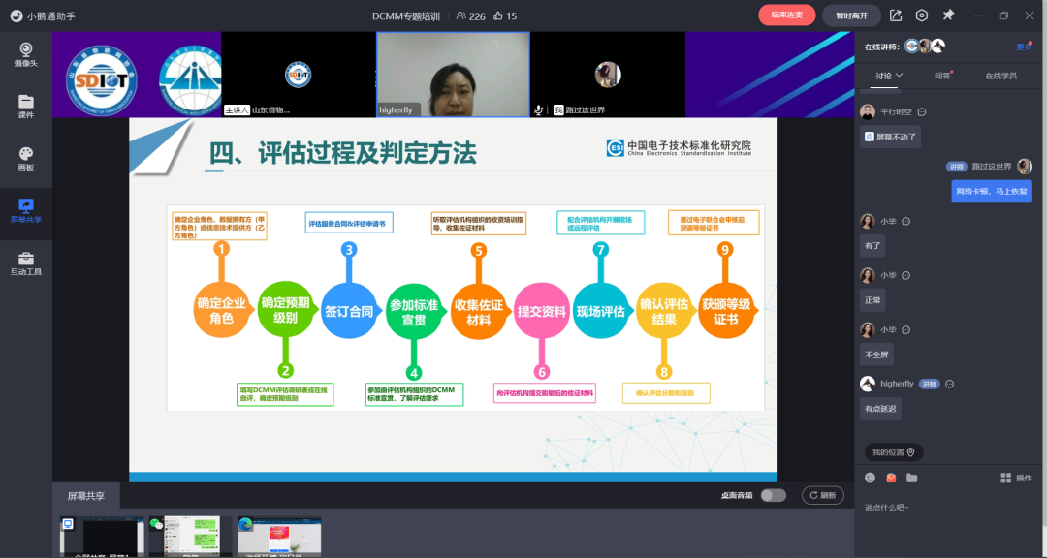Image resolution: width=1047 pixels, height=558 pixels.
Task: Expand 更多 to show more online lecturers
Action: (x=1024, y=46)
